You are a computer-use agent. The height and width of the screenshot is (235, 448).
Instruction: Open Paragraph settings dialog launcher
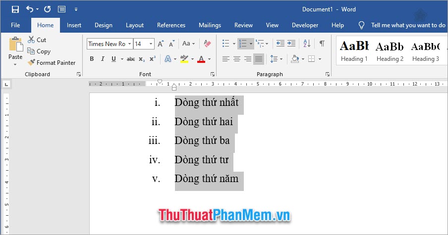[328, 74]
